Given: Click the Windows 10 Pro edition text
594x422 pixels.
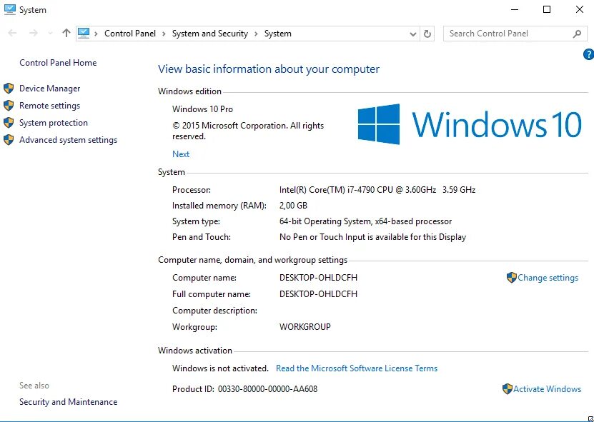Looking at the screenshot, I should coord(202,109).
